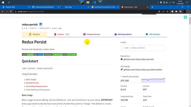Click the green extension icon on page
Image resolution: width=191 pixels, height=107 pixels.
(x=185, y=17)
